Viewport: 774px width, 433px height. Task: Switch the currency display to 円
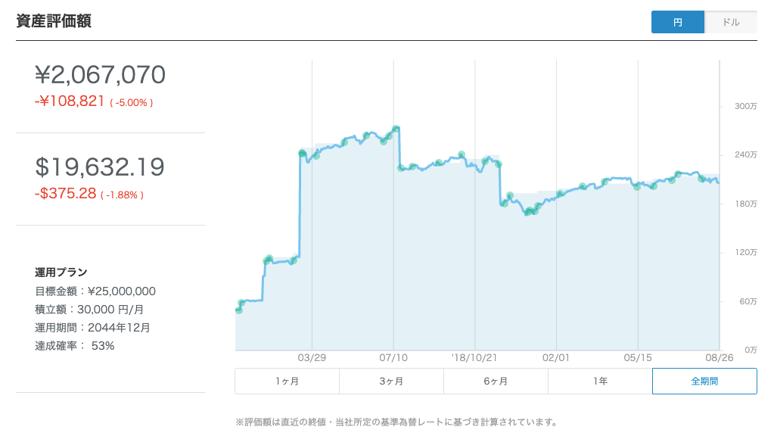(677, 22)
